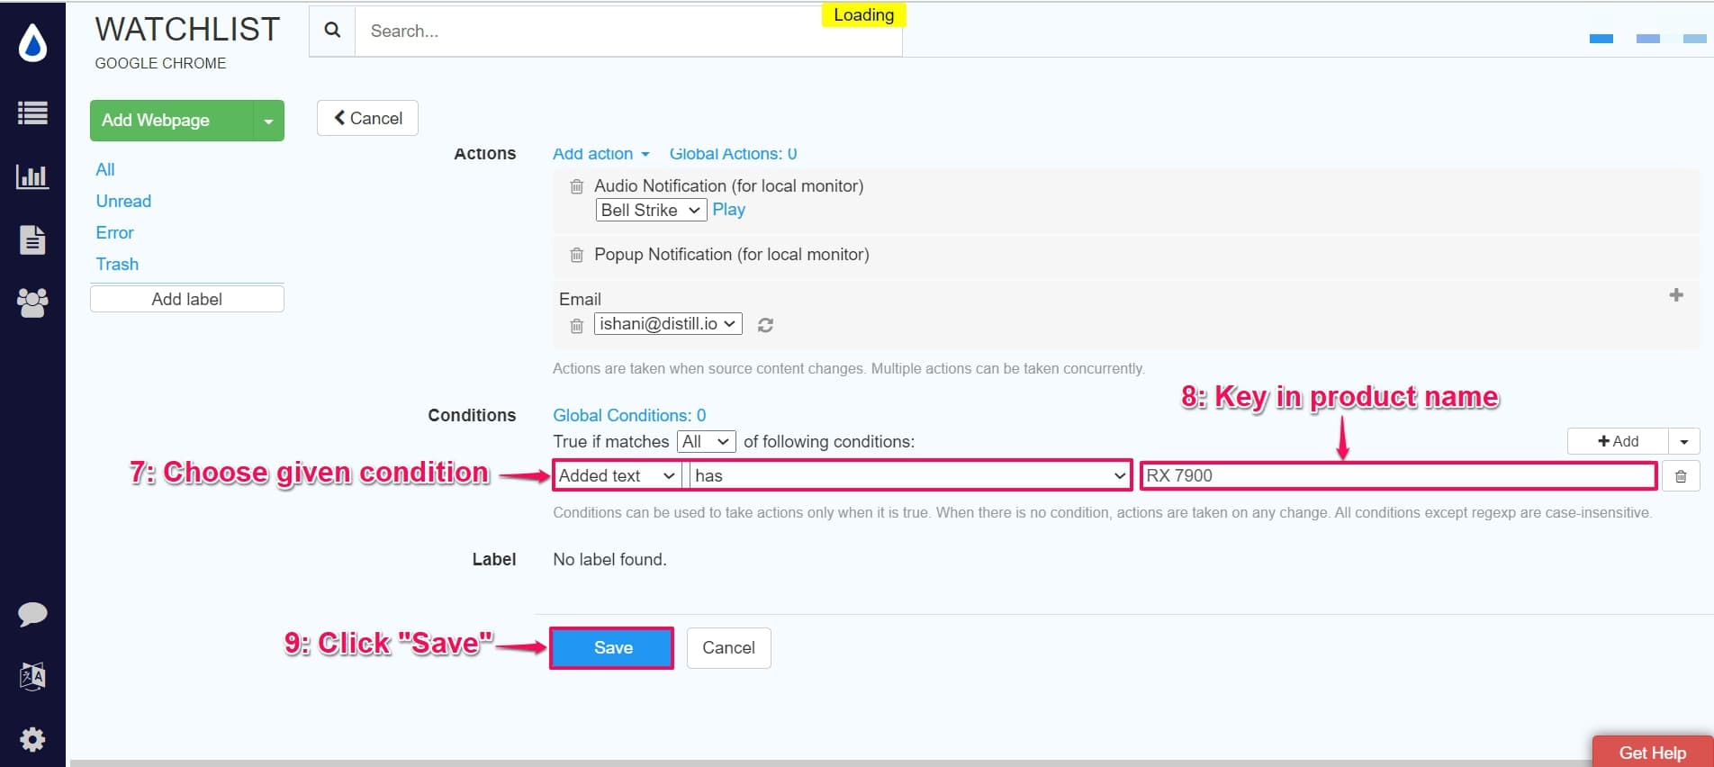The height and width of the screenshot is (767, 1714).
Task: Click the Distill water drop logo
Action: tap(32, 42)
